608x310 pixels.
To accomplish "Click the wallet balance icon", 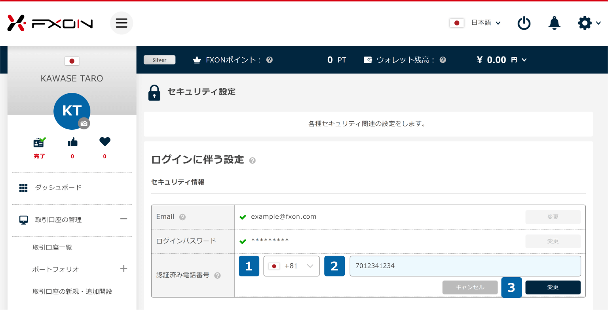I will [368, 60].
